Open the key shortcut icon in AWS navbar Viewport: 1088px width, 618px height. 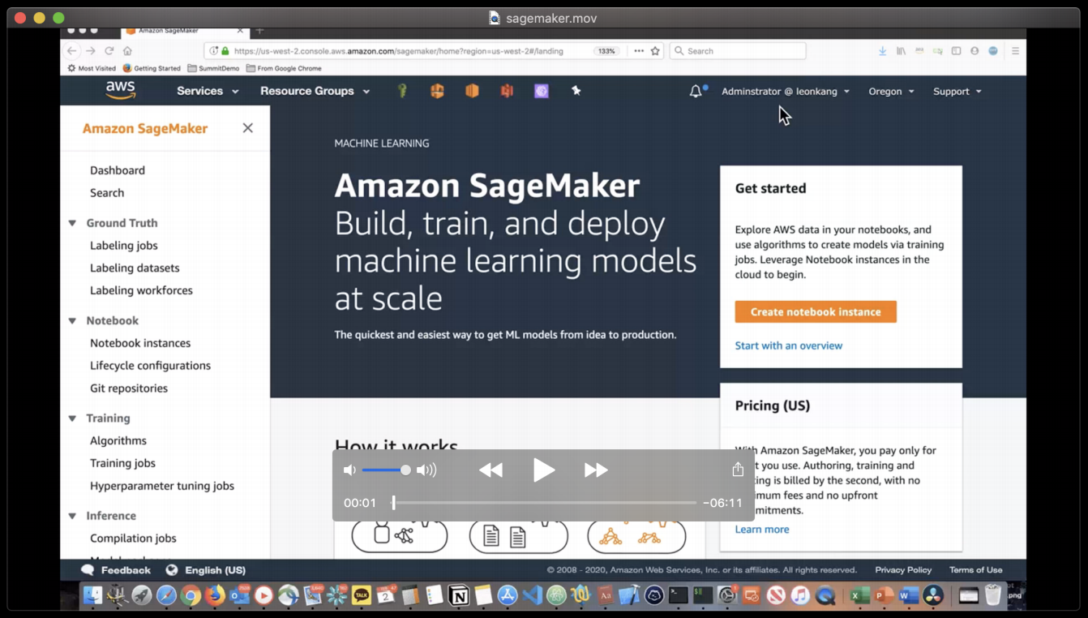[402, 91]
